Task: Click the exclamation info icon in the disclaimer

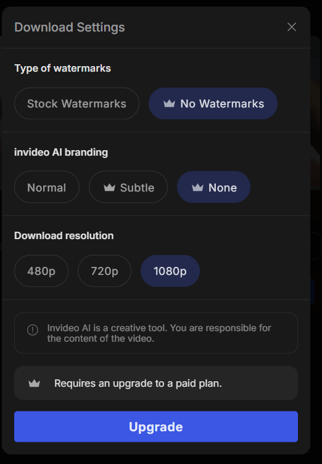Action: click(33, 330)
